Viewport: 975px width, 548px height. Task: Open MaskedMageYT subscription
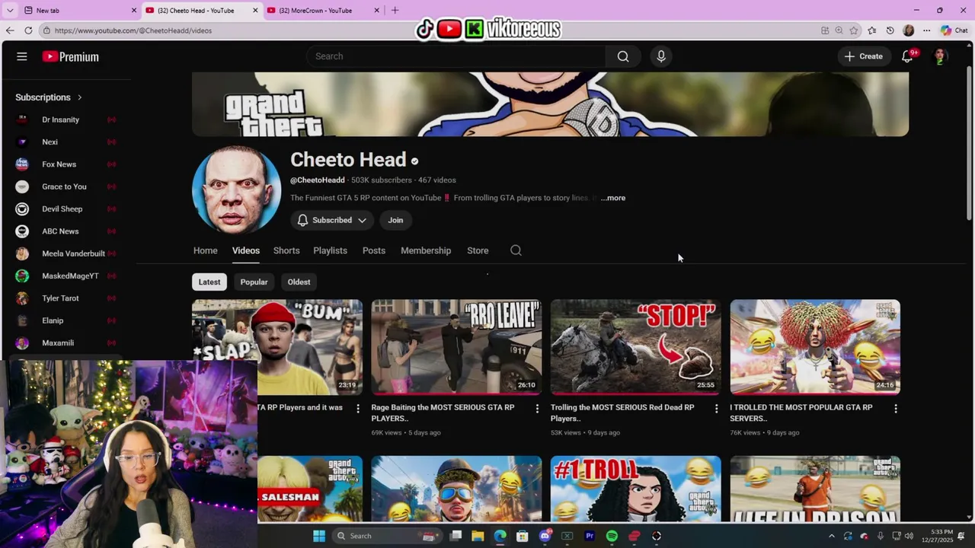66,276
